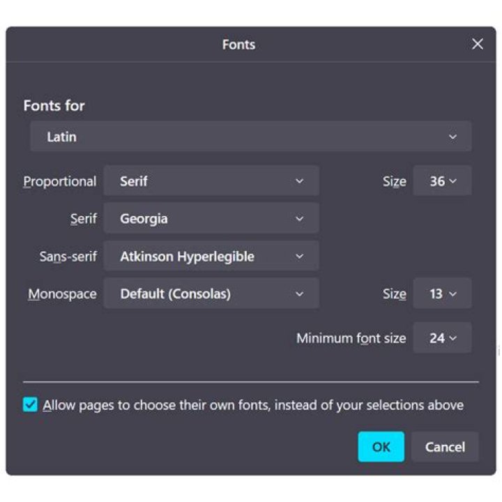
Task: Expand the Proportional font type dropdown
Action: [211, 181]
